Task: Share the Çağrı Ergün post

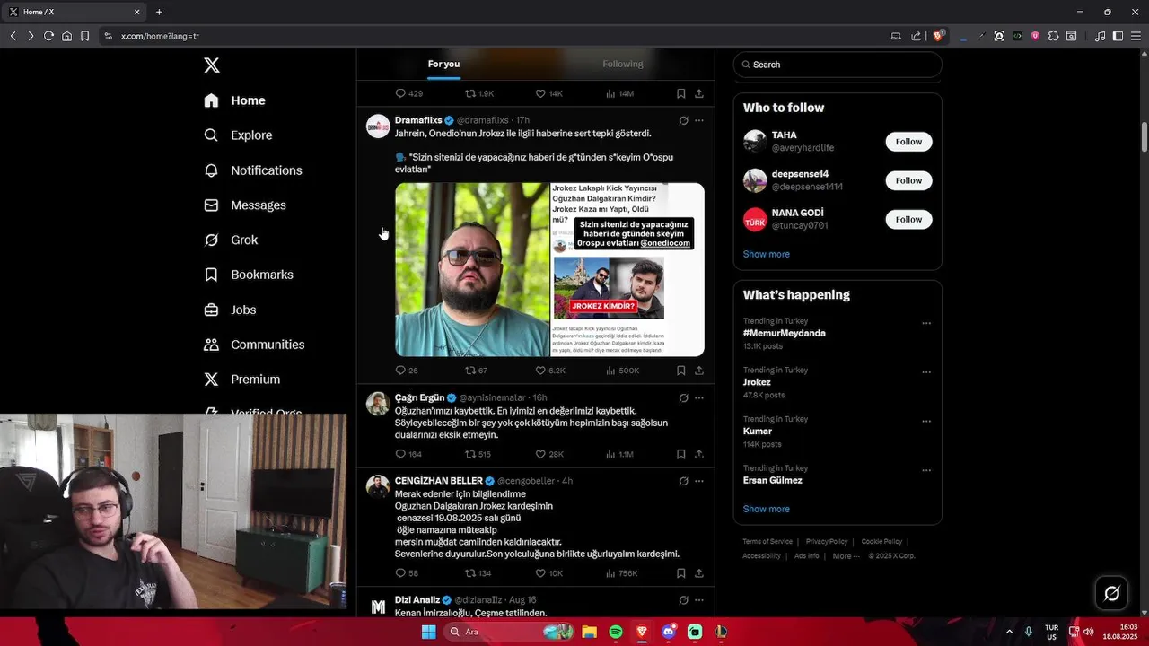Action: click(x=699, y=454)
